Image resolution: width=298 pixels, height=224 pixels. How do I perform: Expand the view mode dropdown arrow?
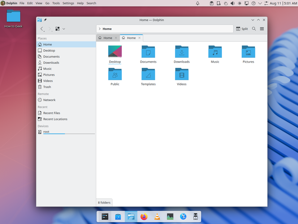(x=64, y=29)
